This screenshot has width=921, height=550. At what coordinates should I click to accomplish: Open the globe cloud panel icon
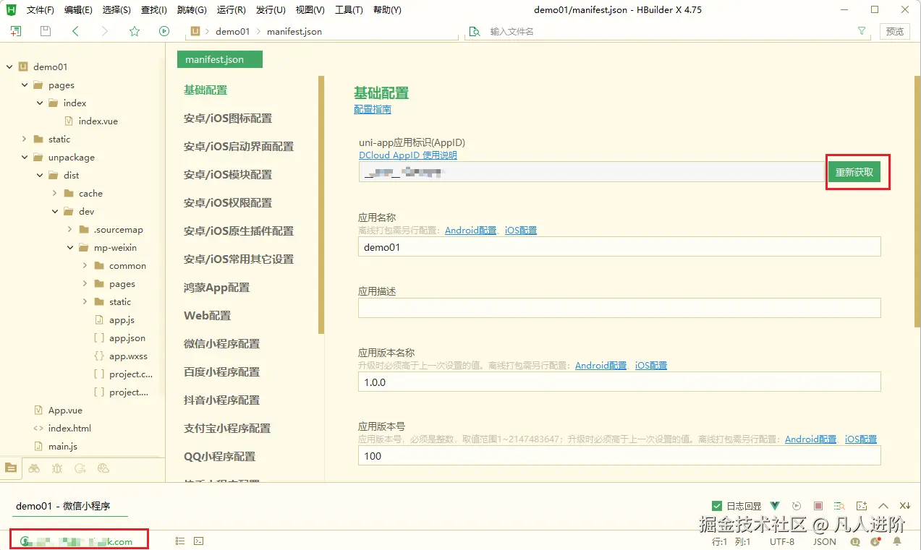tap(103, 468)
